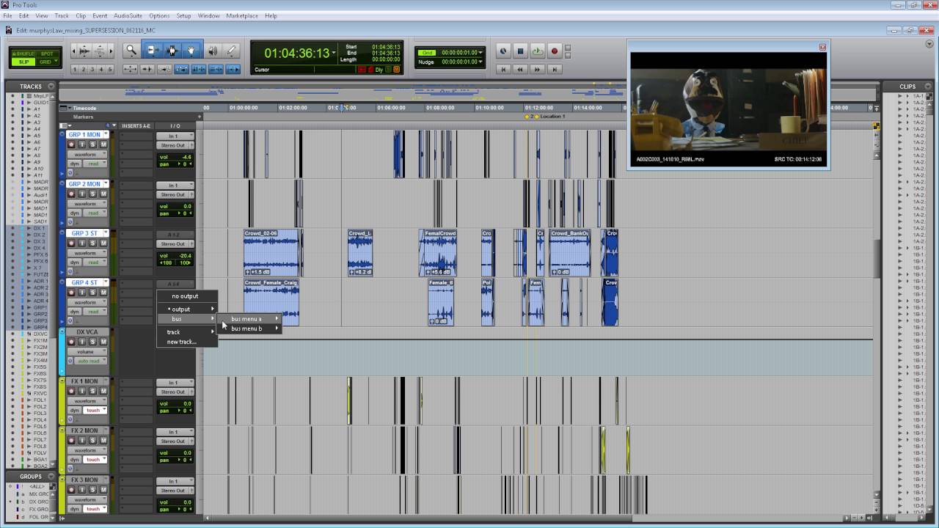Click the Go to End transport button
939x528 pixels.
point(555,69)
